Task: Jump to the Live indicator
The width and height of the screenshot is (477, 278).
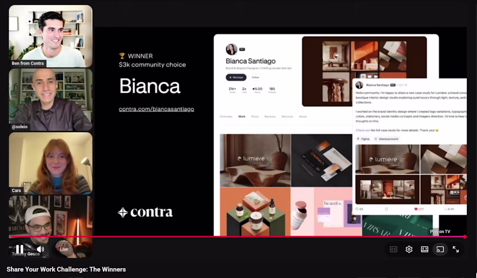Action: 63,249
